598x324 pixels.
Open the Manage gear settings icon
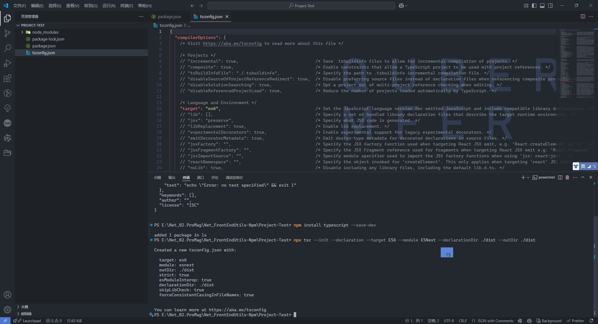tap(7, 310)
